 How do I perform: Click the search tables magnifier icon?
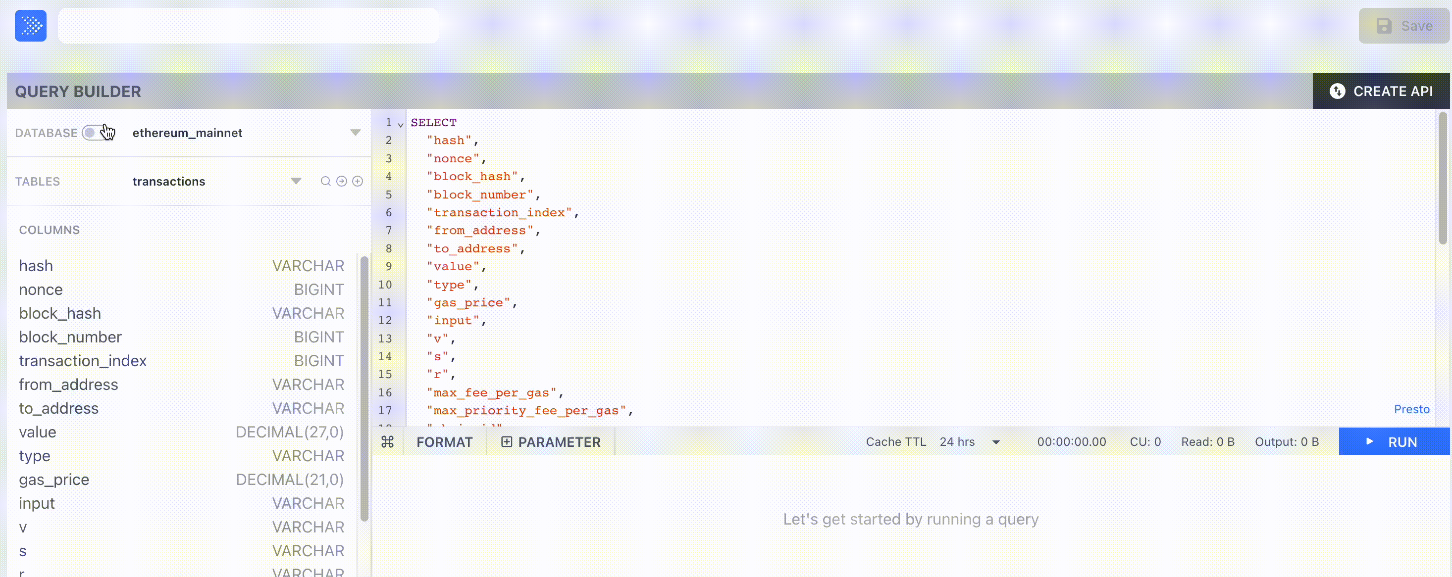pos(325,181)
